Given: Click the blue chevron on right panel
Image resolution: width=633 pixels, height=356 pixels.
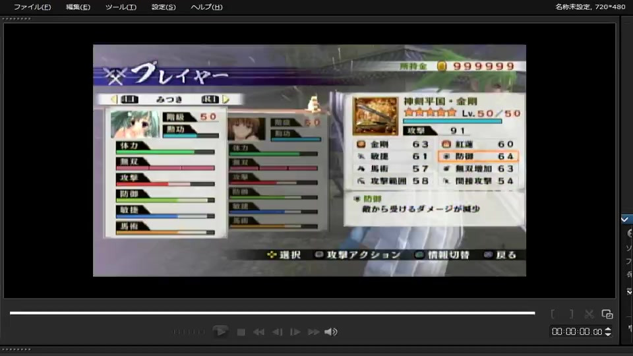Looking at the screenshot, I should tap(625, 219).
